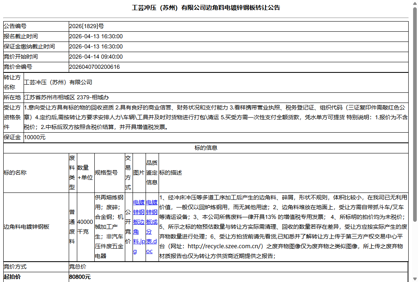Screen dimensions: 418x282
Task: Click auction number 2026040700200616
Action: tap(94, 67)
